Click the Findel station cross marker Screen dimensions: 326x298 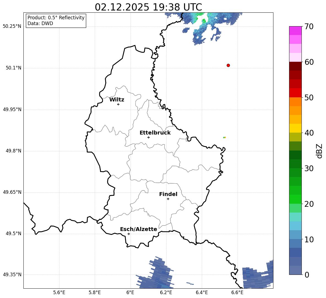tap(168, 199)
